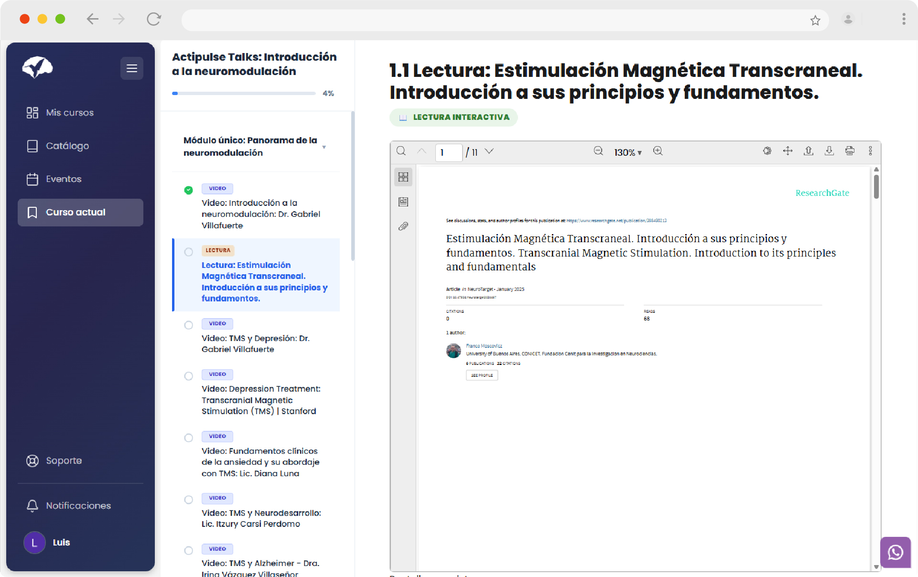
Task: Select the pan/move tool in PDF toolbar
Action: coord(788,151)
